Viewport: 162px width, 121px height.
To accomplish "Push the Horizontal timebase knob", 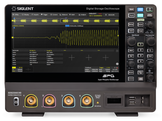I will click(x=150, y=41).
